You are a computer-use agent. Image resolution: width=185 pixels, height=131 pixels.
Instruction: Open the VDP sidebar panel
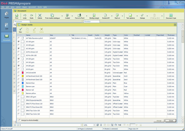(7, 26)
